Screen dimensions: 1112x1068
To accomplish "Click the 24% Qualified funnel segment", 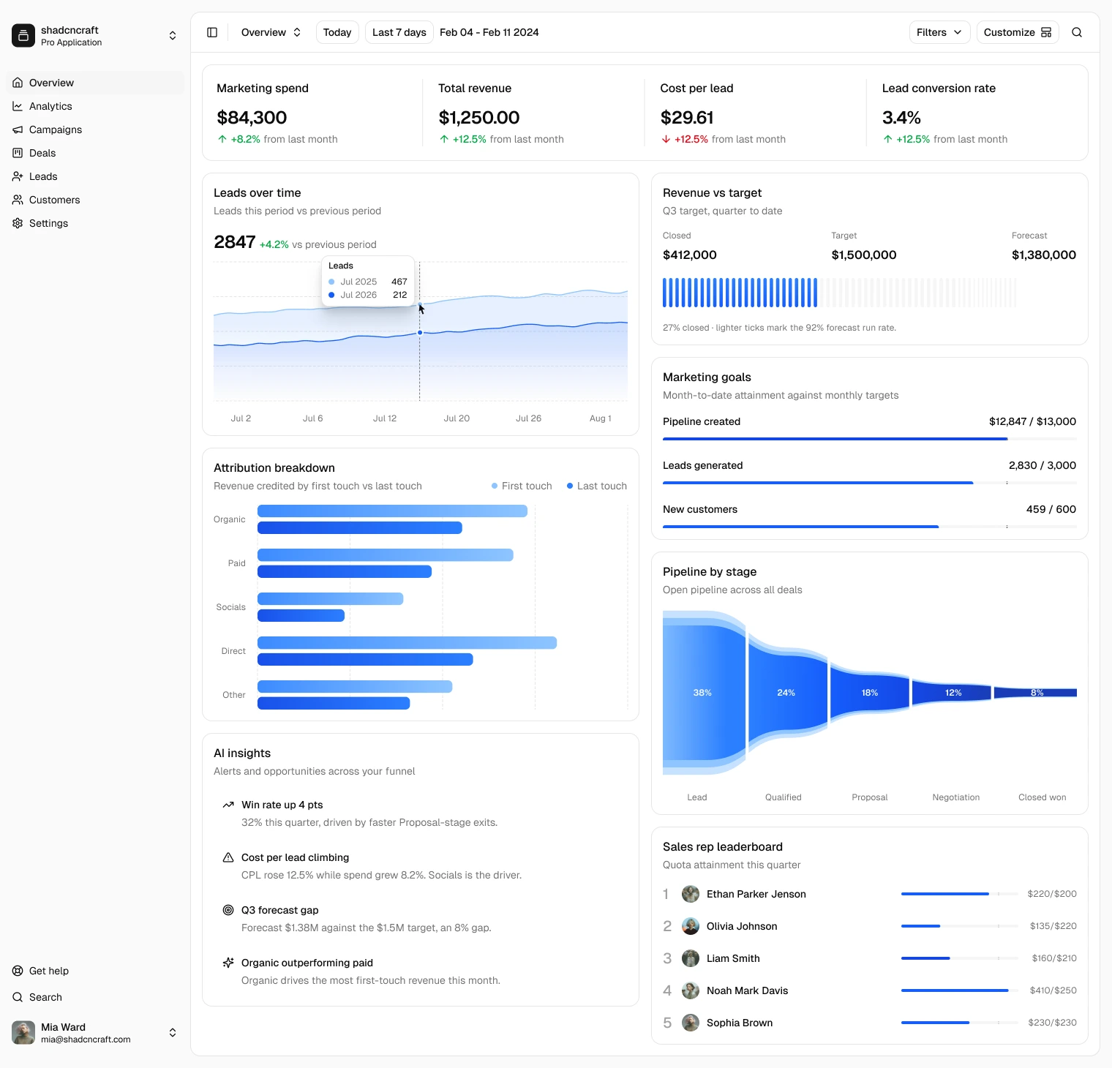I will click(788, 693).
